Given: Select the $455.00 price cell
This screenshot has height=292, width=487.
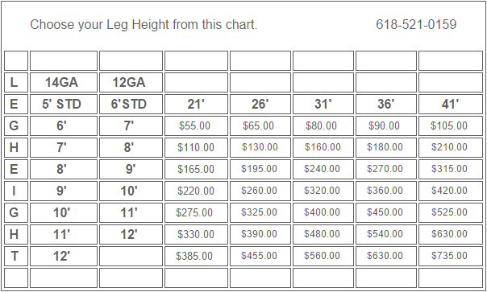Looking at the screenshot, I should (260, 256).
